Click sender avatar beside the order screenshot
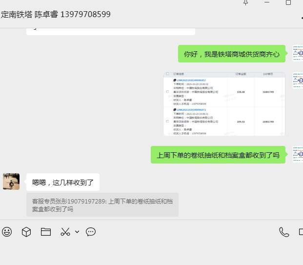 [x=298, y=81]
